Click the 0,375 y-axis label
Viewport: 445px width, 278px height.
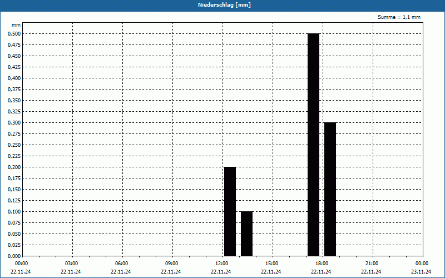click(x=14, y=90)
